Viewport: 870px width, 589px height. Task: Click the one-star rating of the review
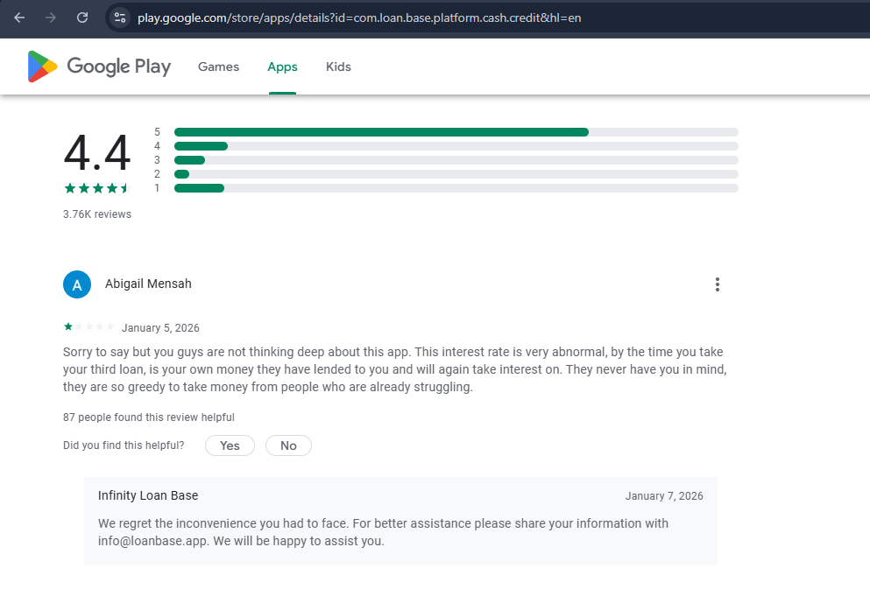point(89,327)
